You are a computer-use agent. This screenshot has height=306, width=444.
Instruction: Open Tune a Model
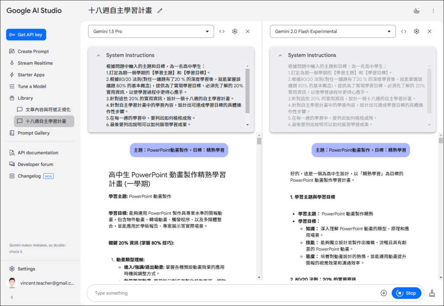[x=32, y=86]
